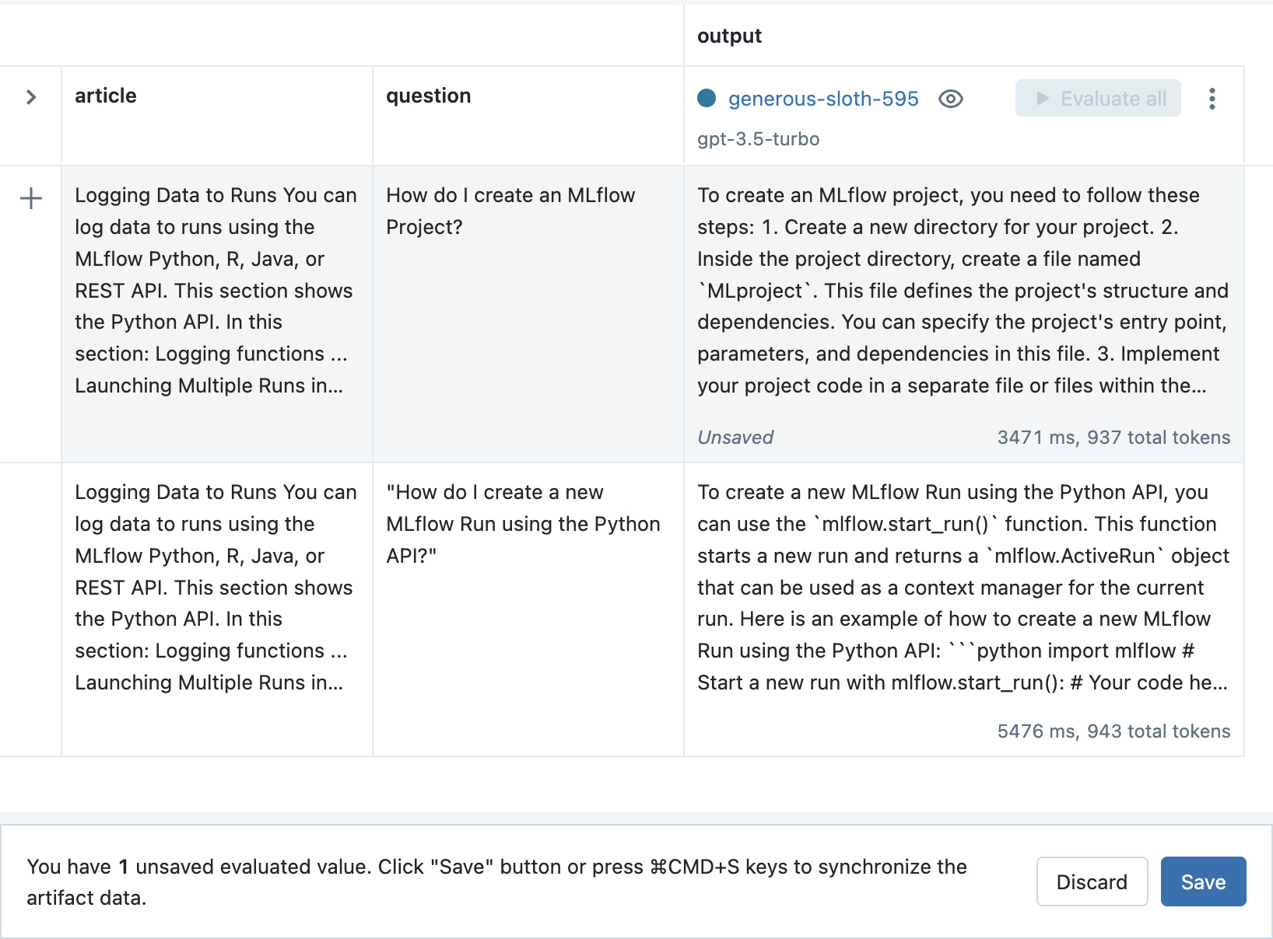Click the question column header
Viewport: 1273px width, 939px height.
(429, 96)
